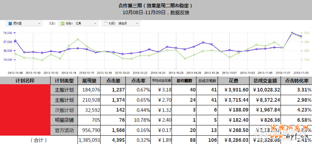Click the 2013-10-24 date label on axis

pos(158,73)
